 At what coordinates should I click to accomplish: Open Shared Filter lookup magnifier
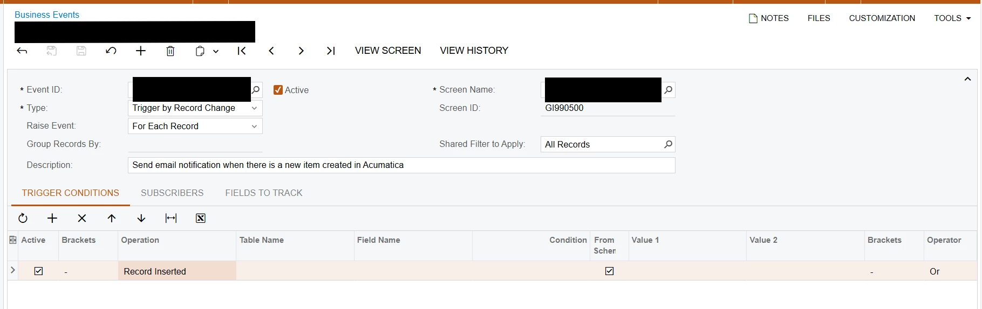click(x=669, y=144)
